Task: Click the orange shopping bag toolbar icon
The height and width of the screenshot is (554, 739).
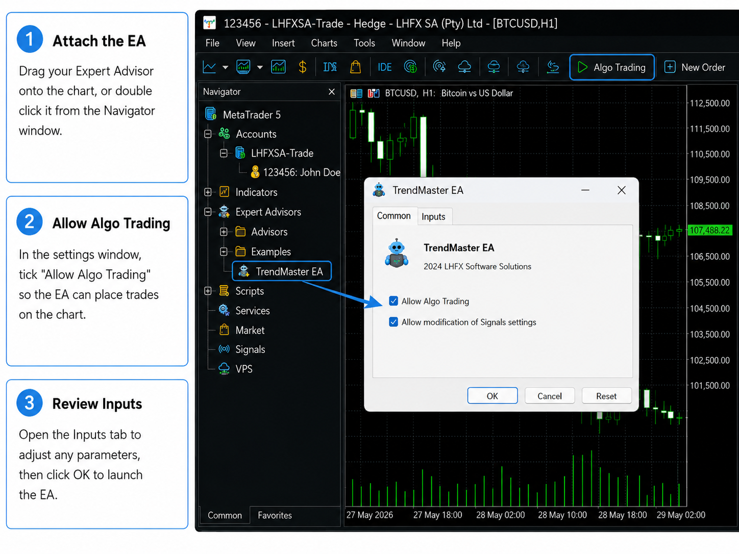Action: (355, 67)
